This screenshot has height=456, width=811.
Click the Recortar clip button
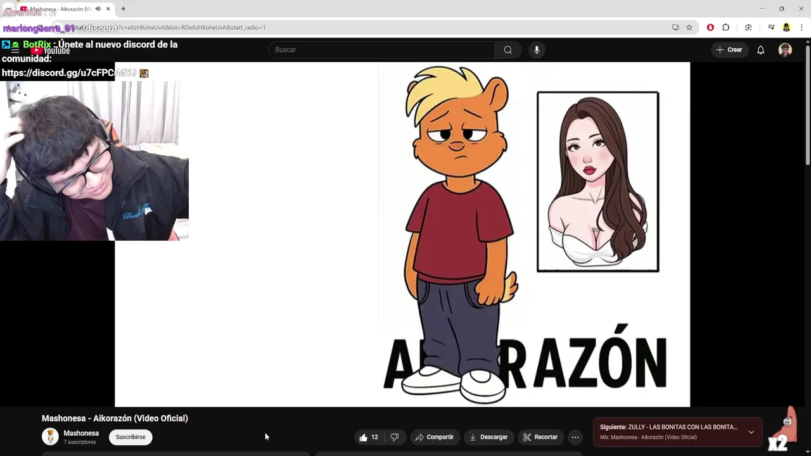(540, 437)
